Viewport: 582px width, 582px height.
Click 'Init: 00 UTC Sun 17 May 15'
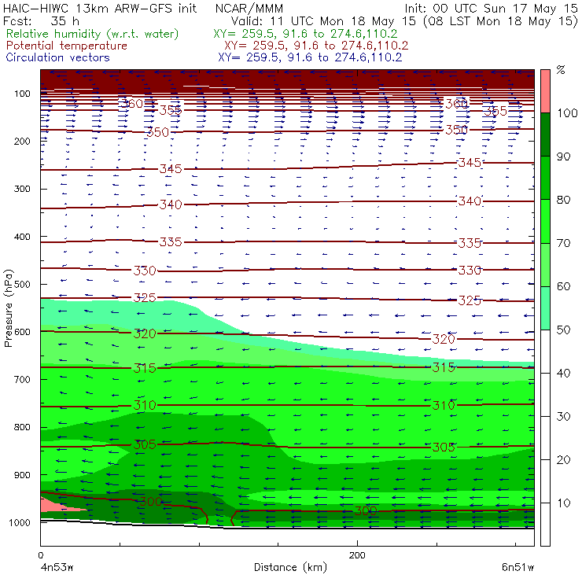491,8
